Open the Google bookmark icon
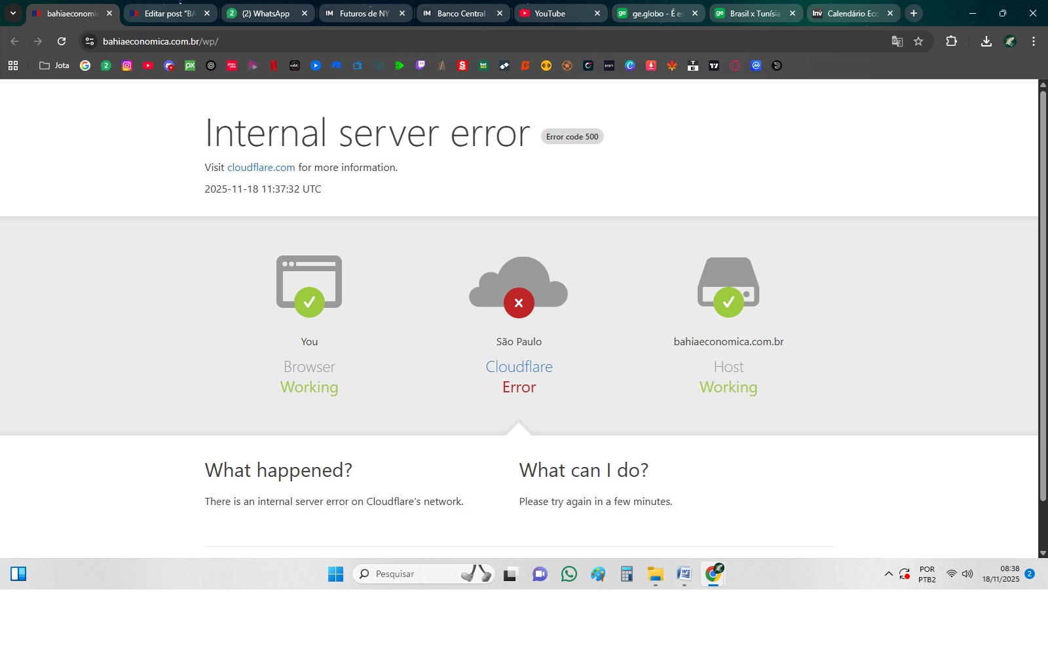Image resolution: width=1048 pixels, height=655 pixels. click(x=85, y=65)
